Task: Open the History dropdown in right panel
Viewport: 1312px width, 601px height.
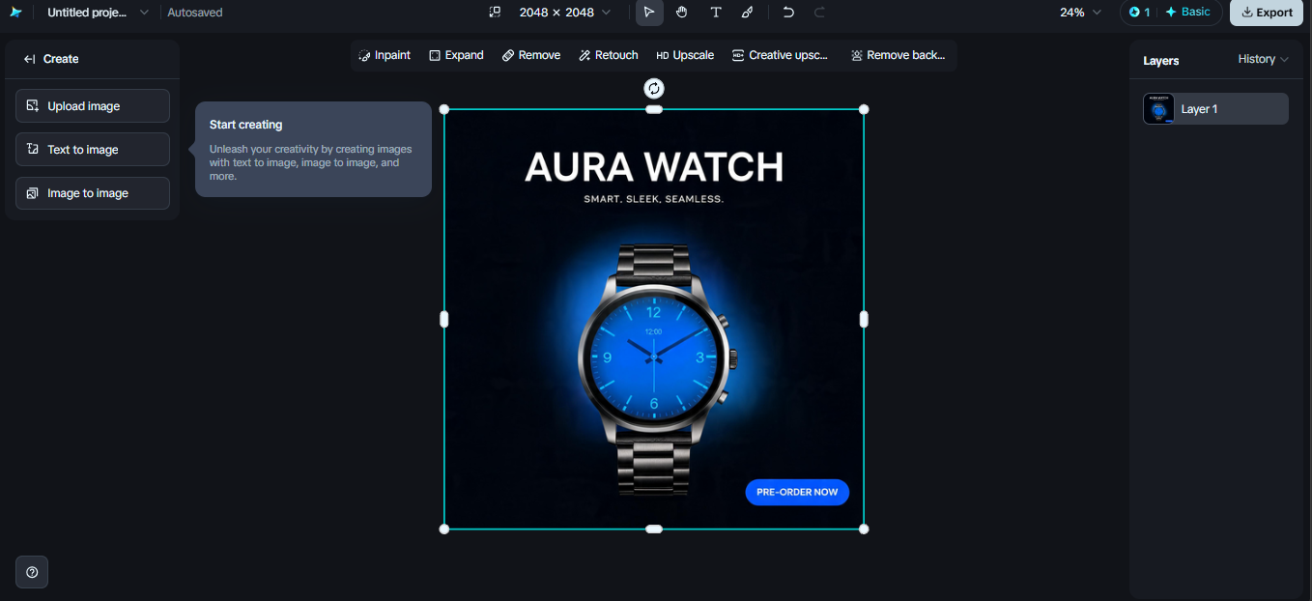Action: click(1264, 59)
